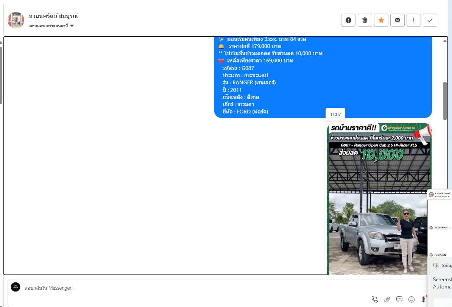Mark conversation as unread with envelope
This screenshot has width=452, height=307.
click(x=397, y=20)
